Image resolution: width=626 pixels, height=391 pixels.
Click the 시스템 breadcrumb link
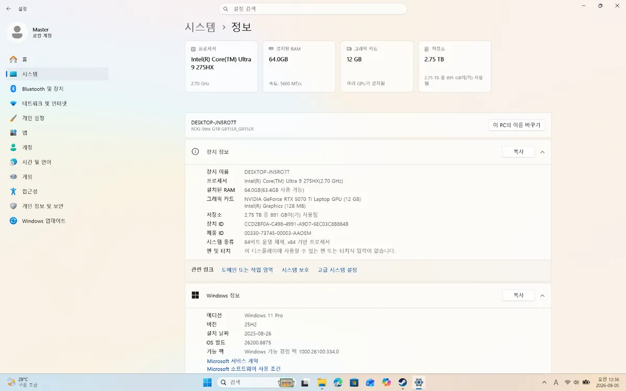[200, 27]
